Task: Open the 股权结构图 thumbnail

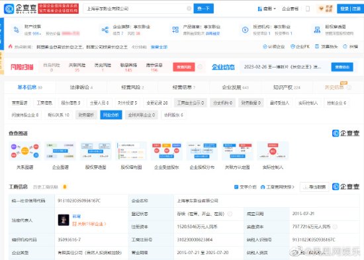Action: pos(131,151)
